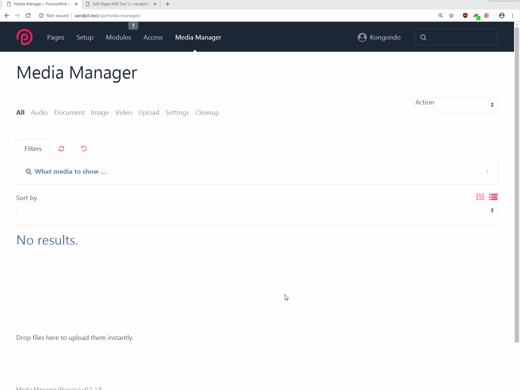
Task: Select the Audio media tab
Action: pyautogui.click(x=39, y=112)
